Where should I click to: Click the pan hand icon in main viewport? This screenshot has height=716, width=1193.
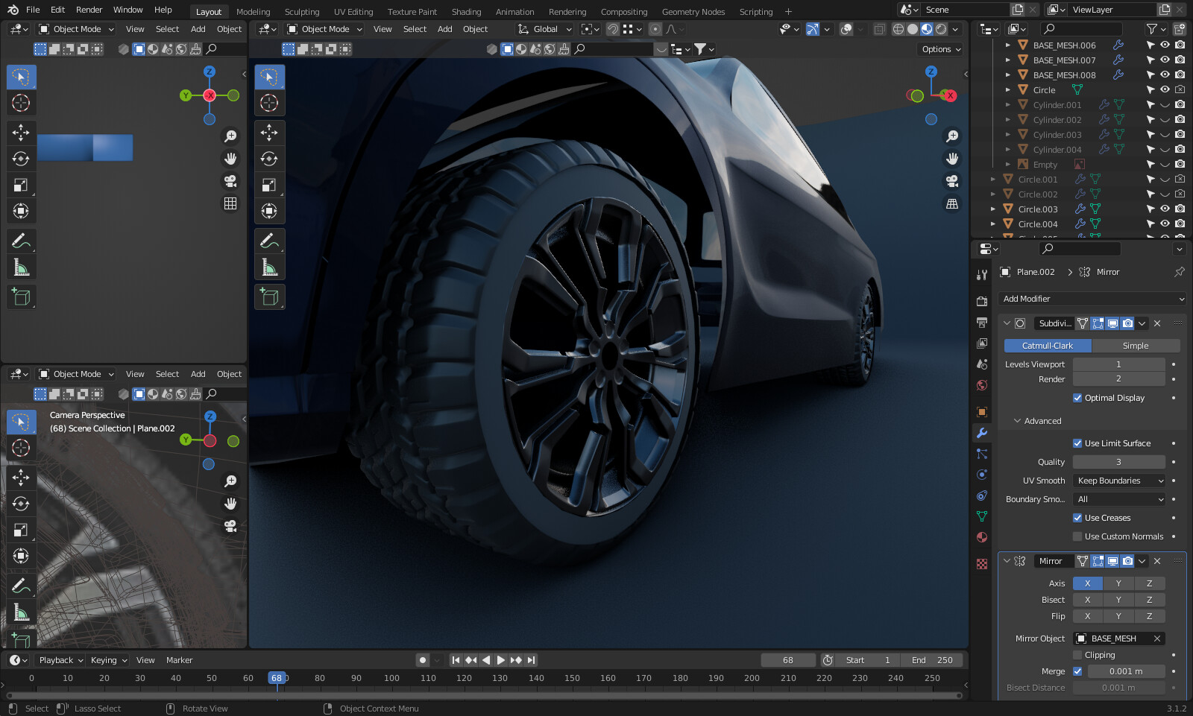point(952,159)
